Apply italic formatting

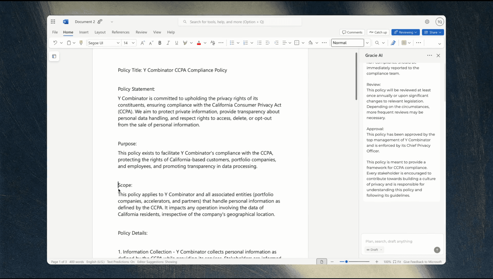[168, 43]
